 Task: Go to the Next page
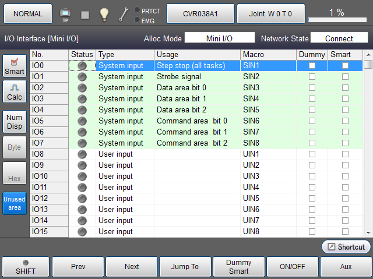132,267
